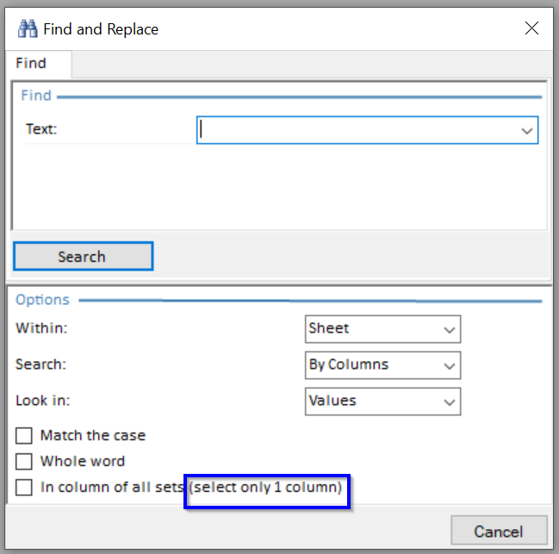Viewport: 559px width, 554px height.
Task: Click the binoculars icon in the title bar
Action: [28, 29]
